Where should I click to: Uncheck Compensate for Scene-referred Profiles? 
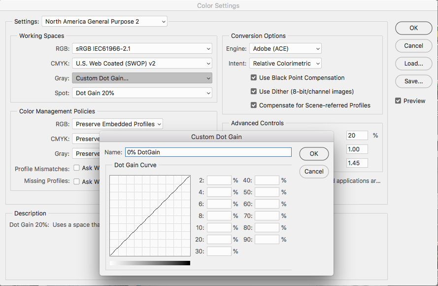click(253, 105)
